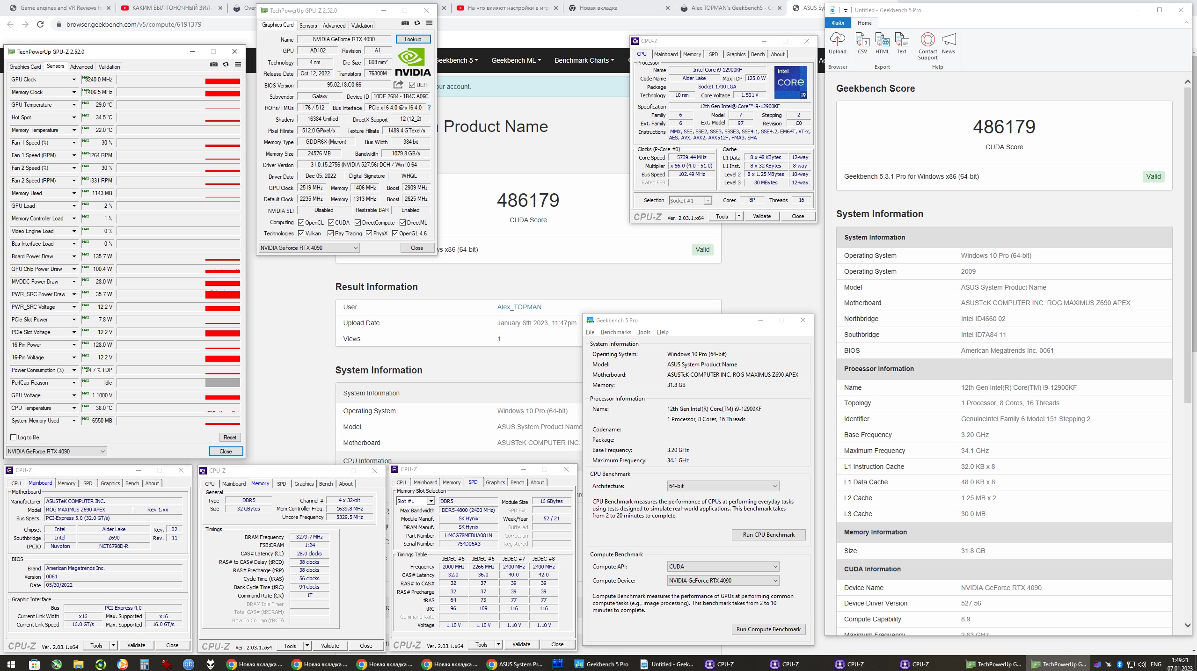1197x671 pixels.
Task: Open the Файл tab in Geekbench ribbon
Action: click(838, 23)
